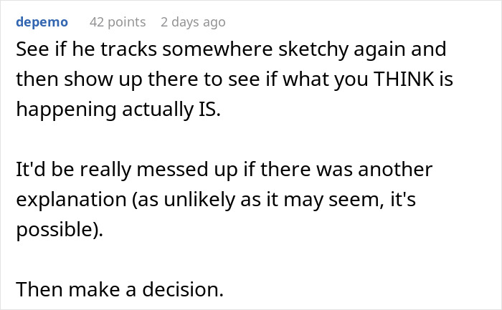Click the "2 days ago" comment timestamp
502x310 pixels.
193,22
